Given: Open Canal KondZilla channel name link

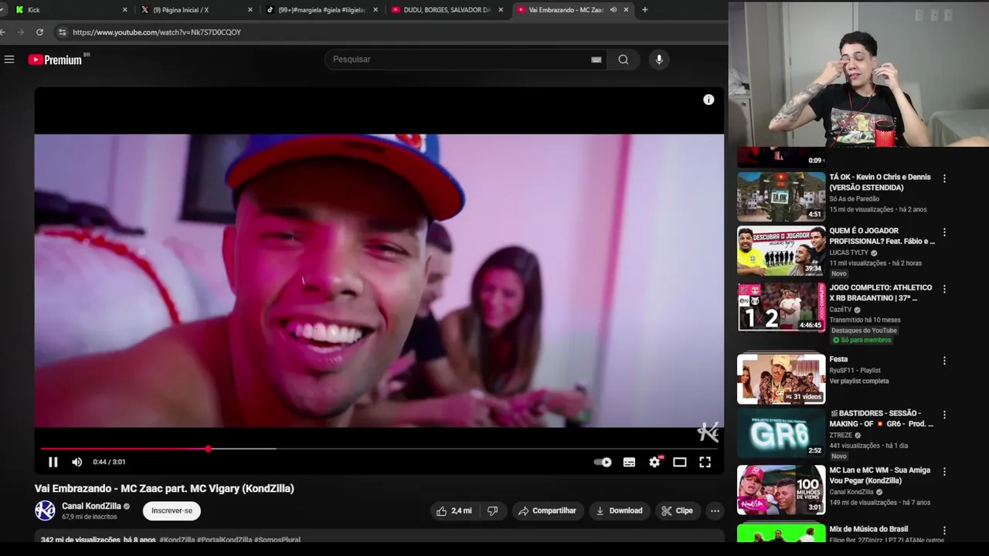Looking at the screenshot, I should [91, 507].
